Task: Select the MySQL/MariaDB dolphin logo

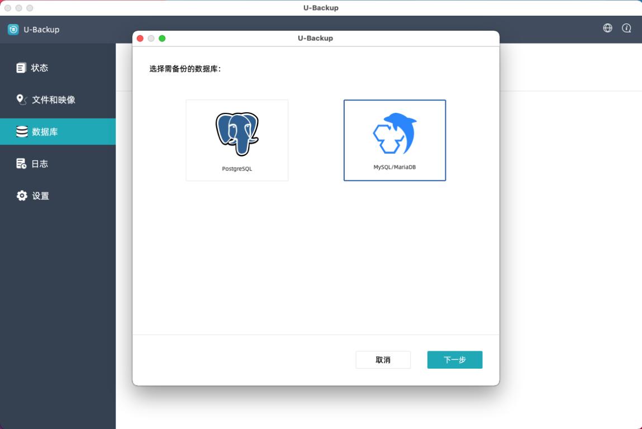Action: [394, 134]
